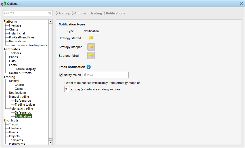Uncheck the Notify me on checkbox
Screen dimensions: 245x148
click(61, 75)
